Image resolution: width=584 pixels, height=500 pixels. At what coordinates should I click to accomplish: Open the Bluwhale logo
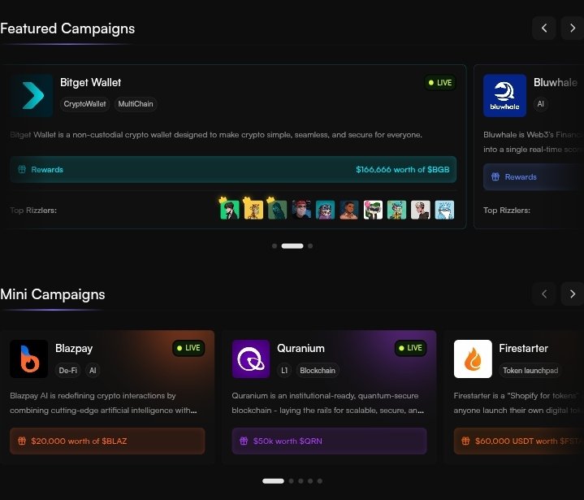[x=504, y=95]
